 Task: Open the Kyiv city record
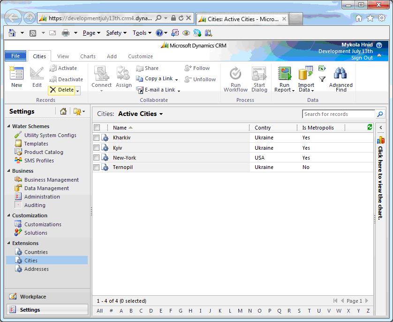118,148
